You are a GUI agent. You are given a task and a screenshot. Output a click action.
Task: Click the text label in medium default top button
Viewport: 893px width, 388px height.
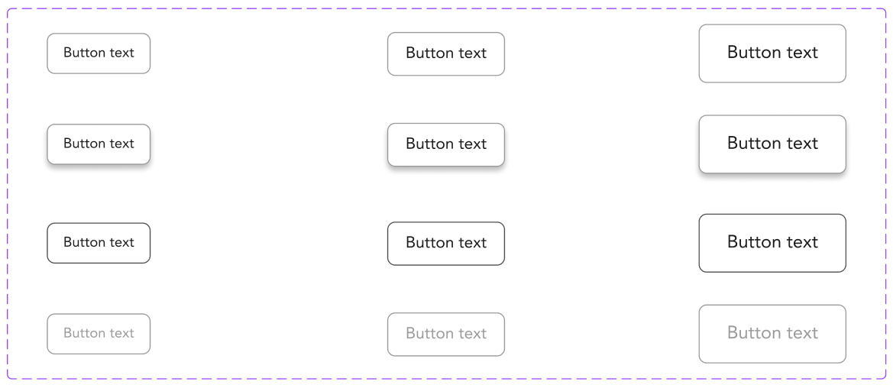click(x=445, y=53)
